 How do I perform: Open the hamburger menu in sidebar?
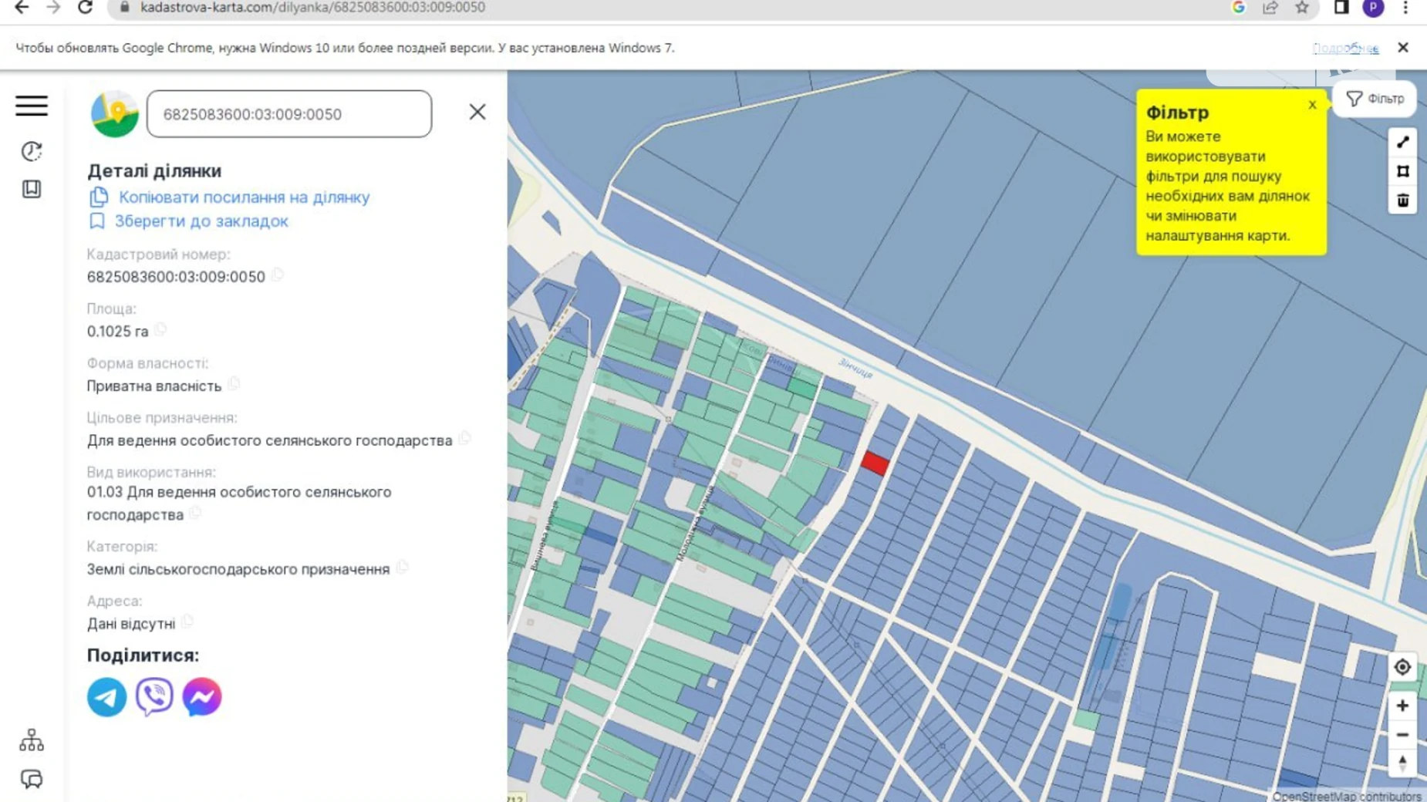32,106
